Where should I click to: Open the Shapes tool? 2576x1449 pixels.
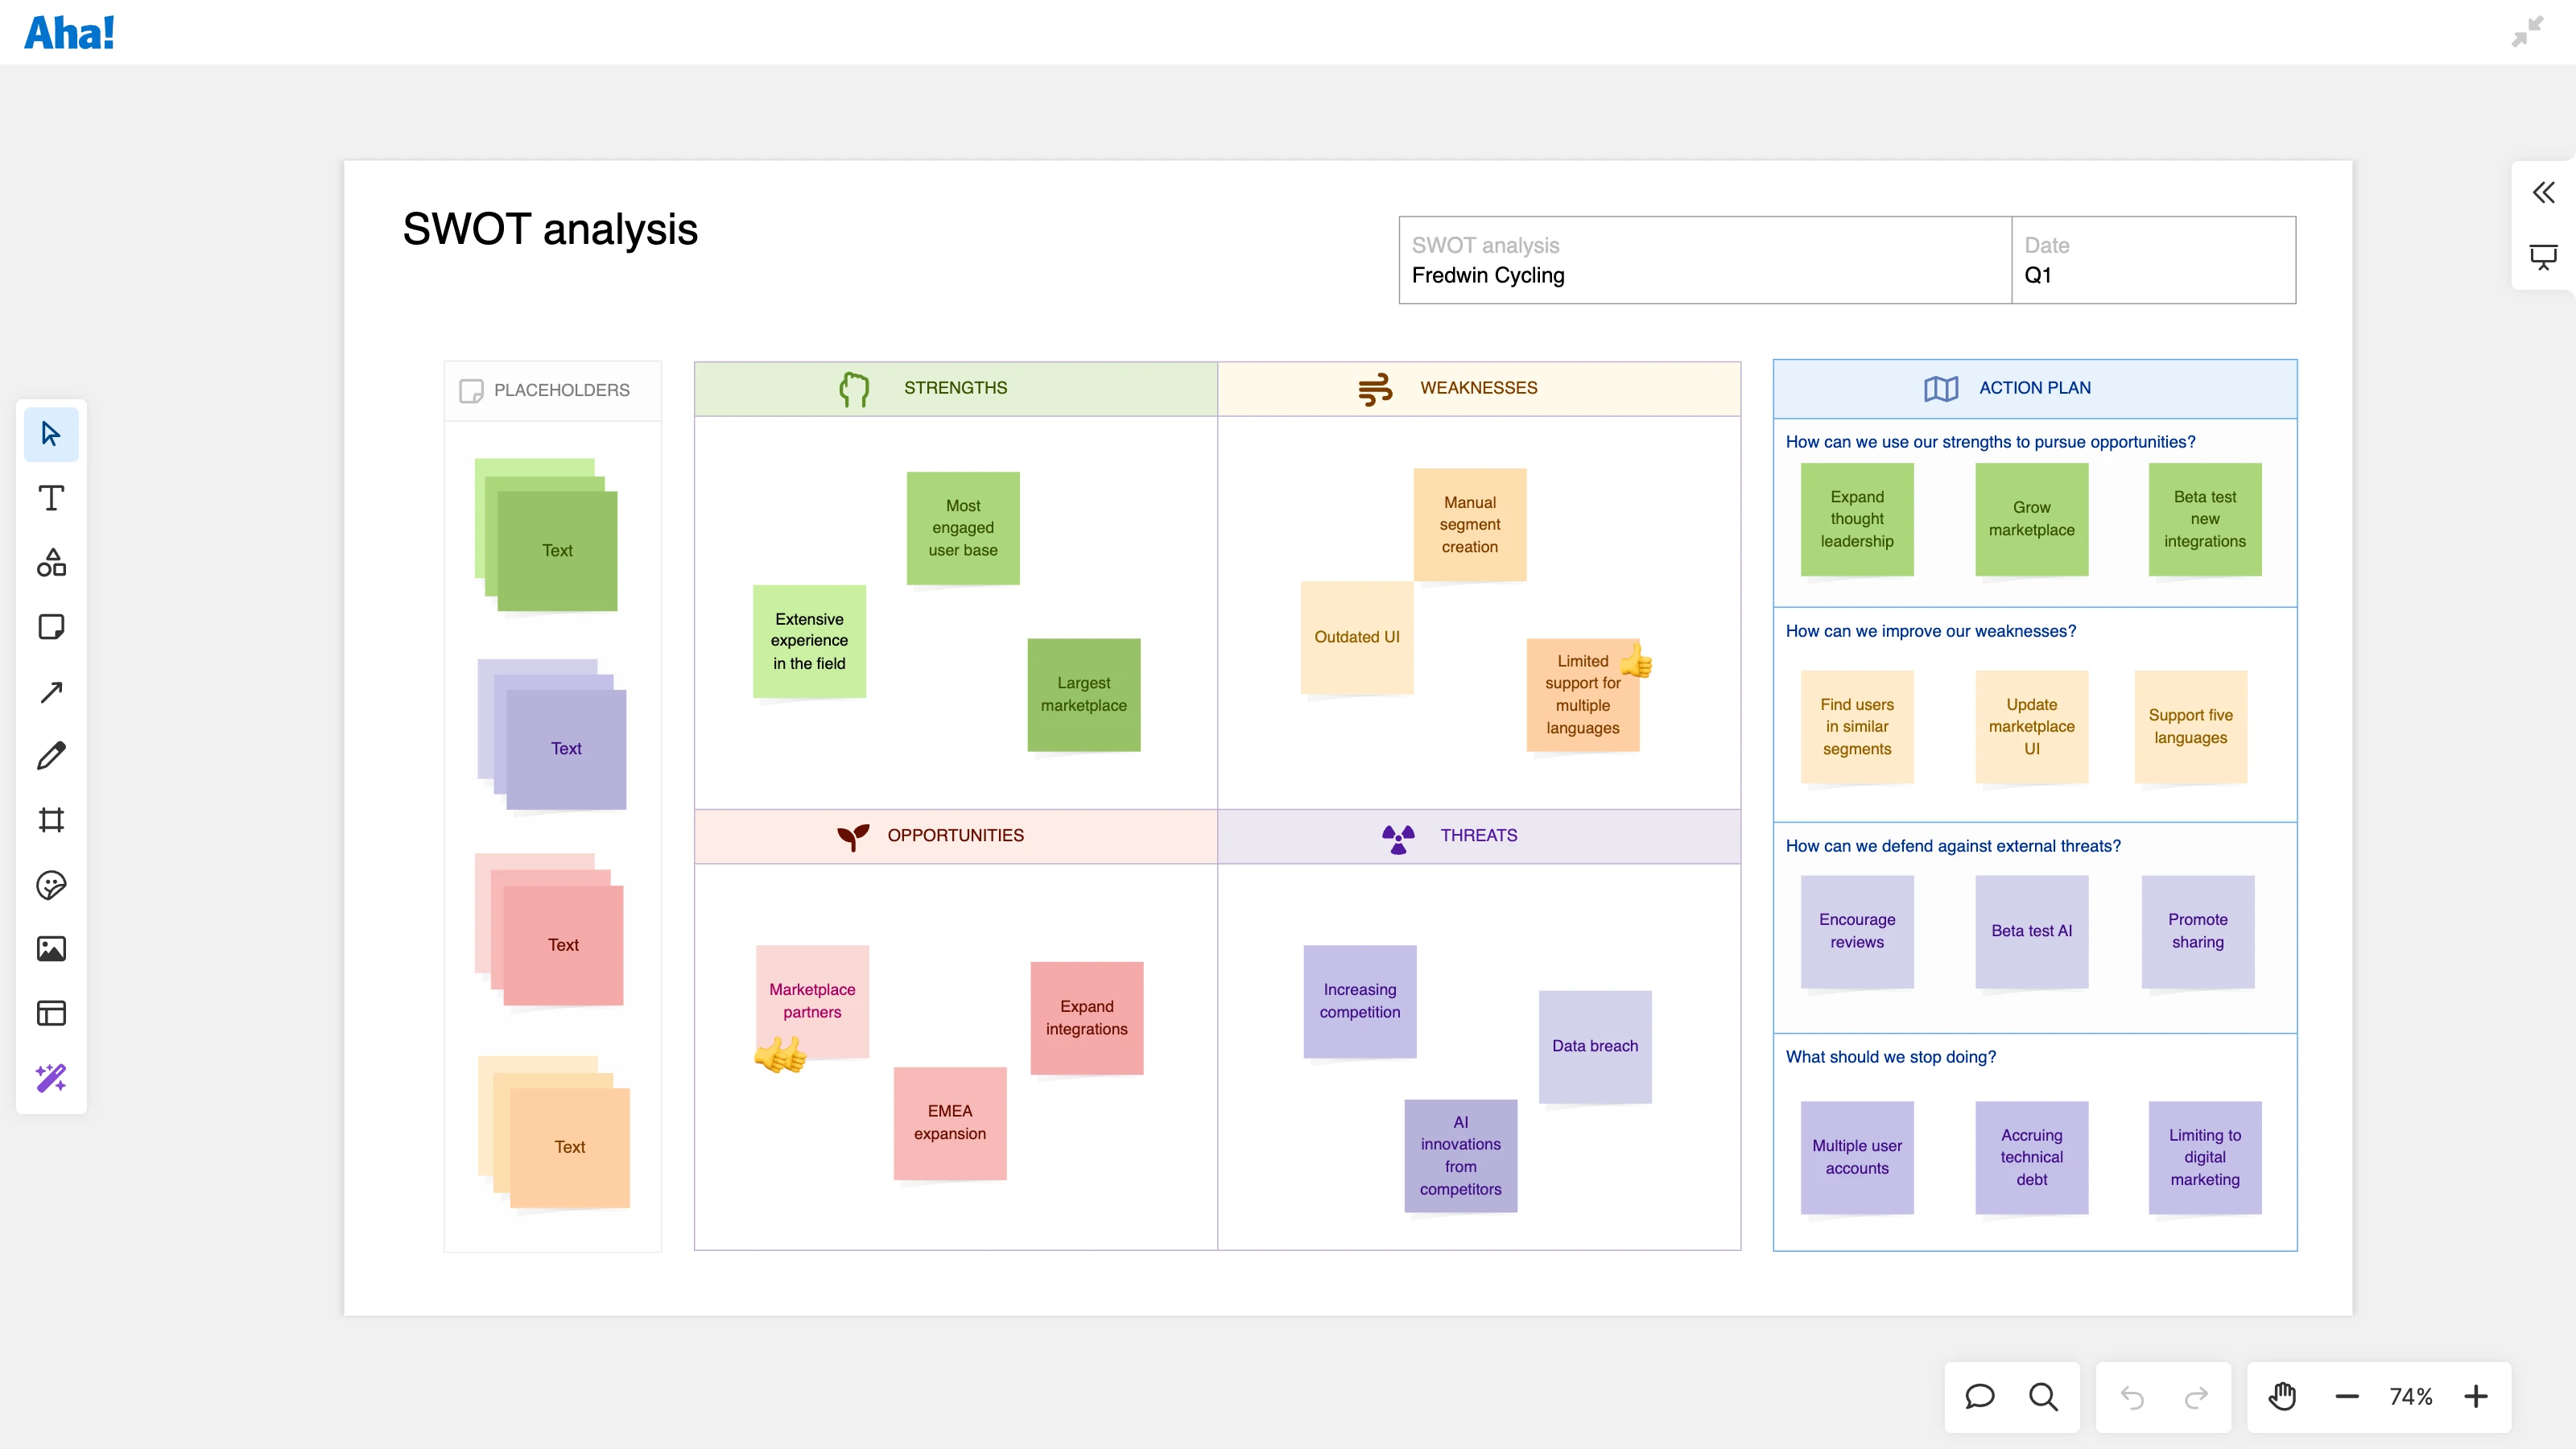[51, 563]
